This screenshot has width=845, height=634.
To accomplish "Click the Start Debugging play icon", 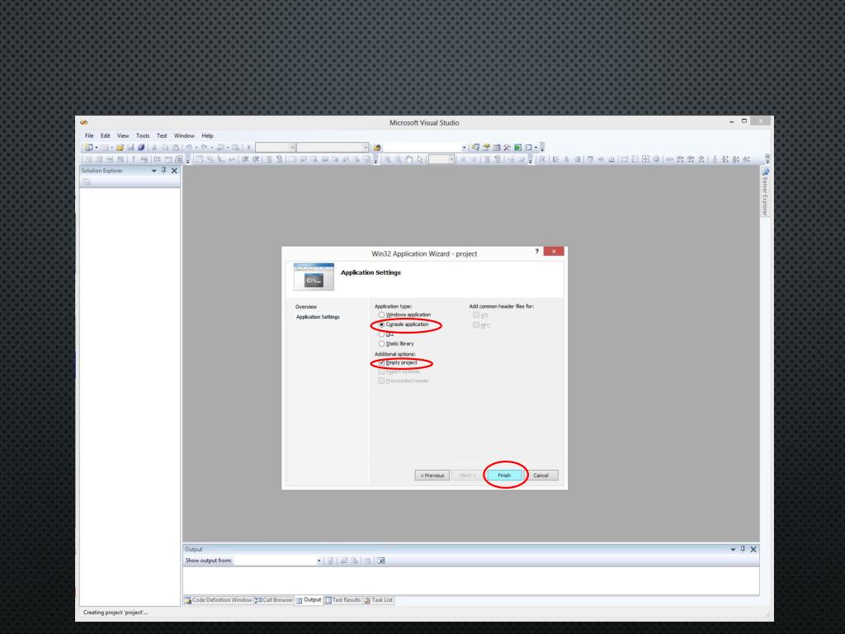I will pyautogui.click(x=249, y=147).
